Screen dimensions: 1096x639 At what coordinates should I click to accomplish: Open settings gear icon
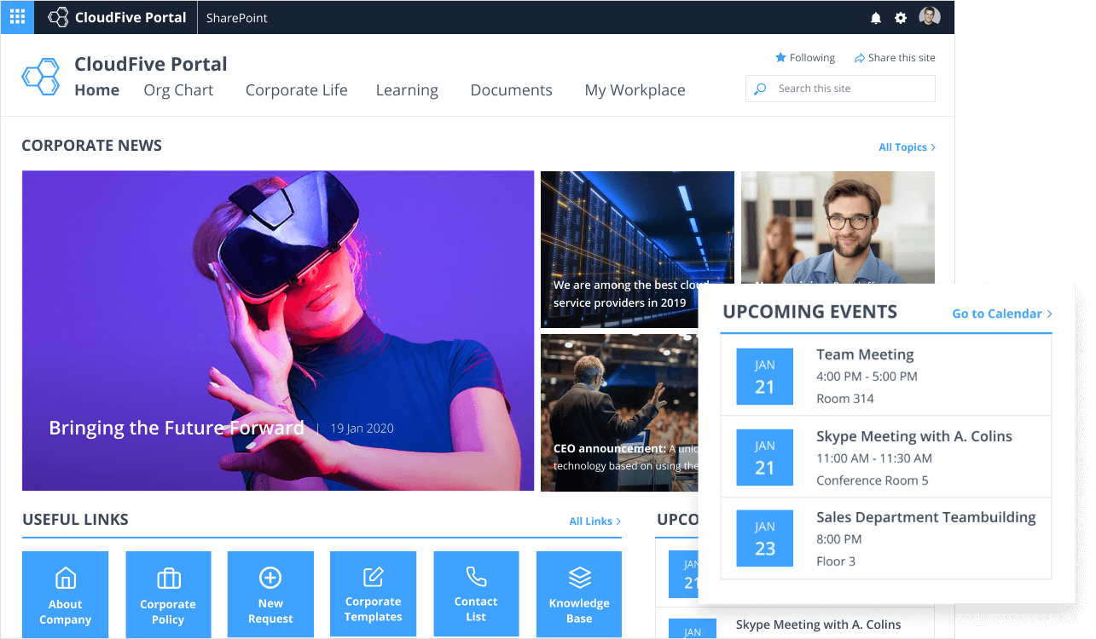click(x=901, y=18)
